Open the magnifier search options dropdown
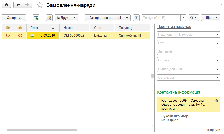The width and height of the screenshot is (224, 134). click(x=194, y=18)
